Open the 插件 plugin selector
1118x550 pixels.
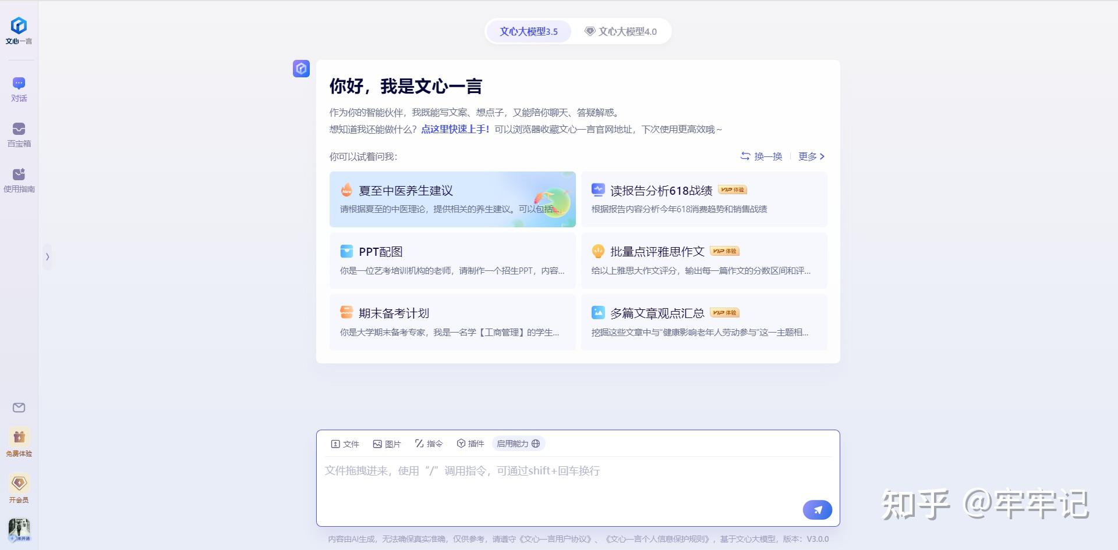pos(470,444)
